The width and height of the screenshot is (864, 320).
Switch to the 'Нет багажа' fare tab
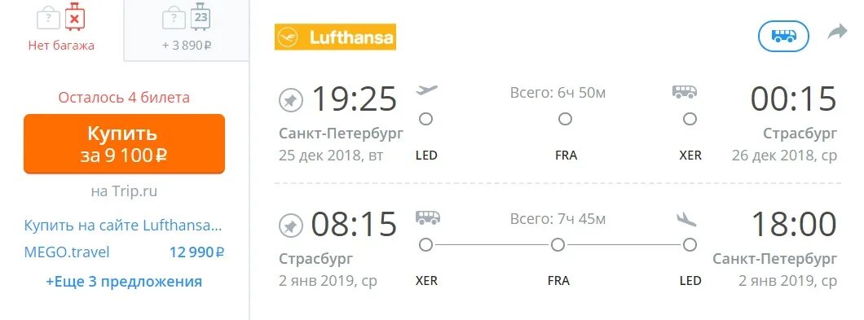[61, 30]
